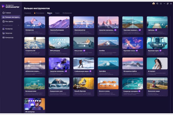
Task: Switch to the Аудио tab
Action: click(x=57, y=13)
